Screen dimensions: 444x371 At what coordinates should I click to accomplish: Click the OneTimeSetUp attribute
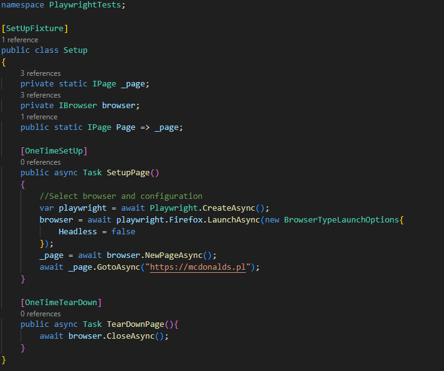(54, 151)
